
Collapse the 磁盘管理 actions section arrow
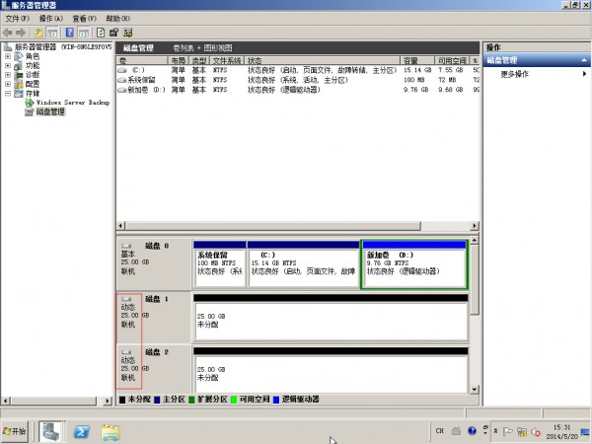coord(585,60)
